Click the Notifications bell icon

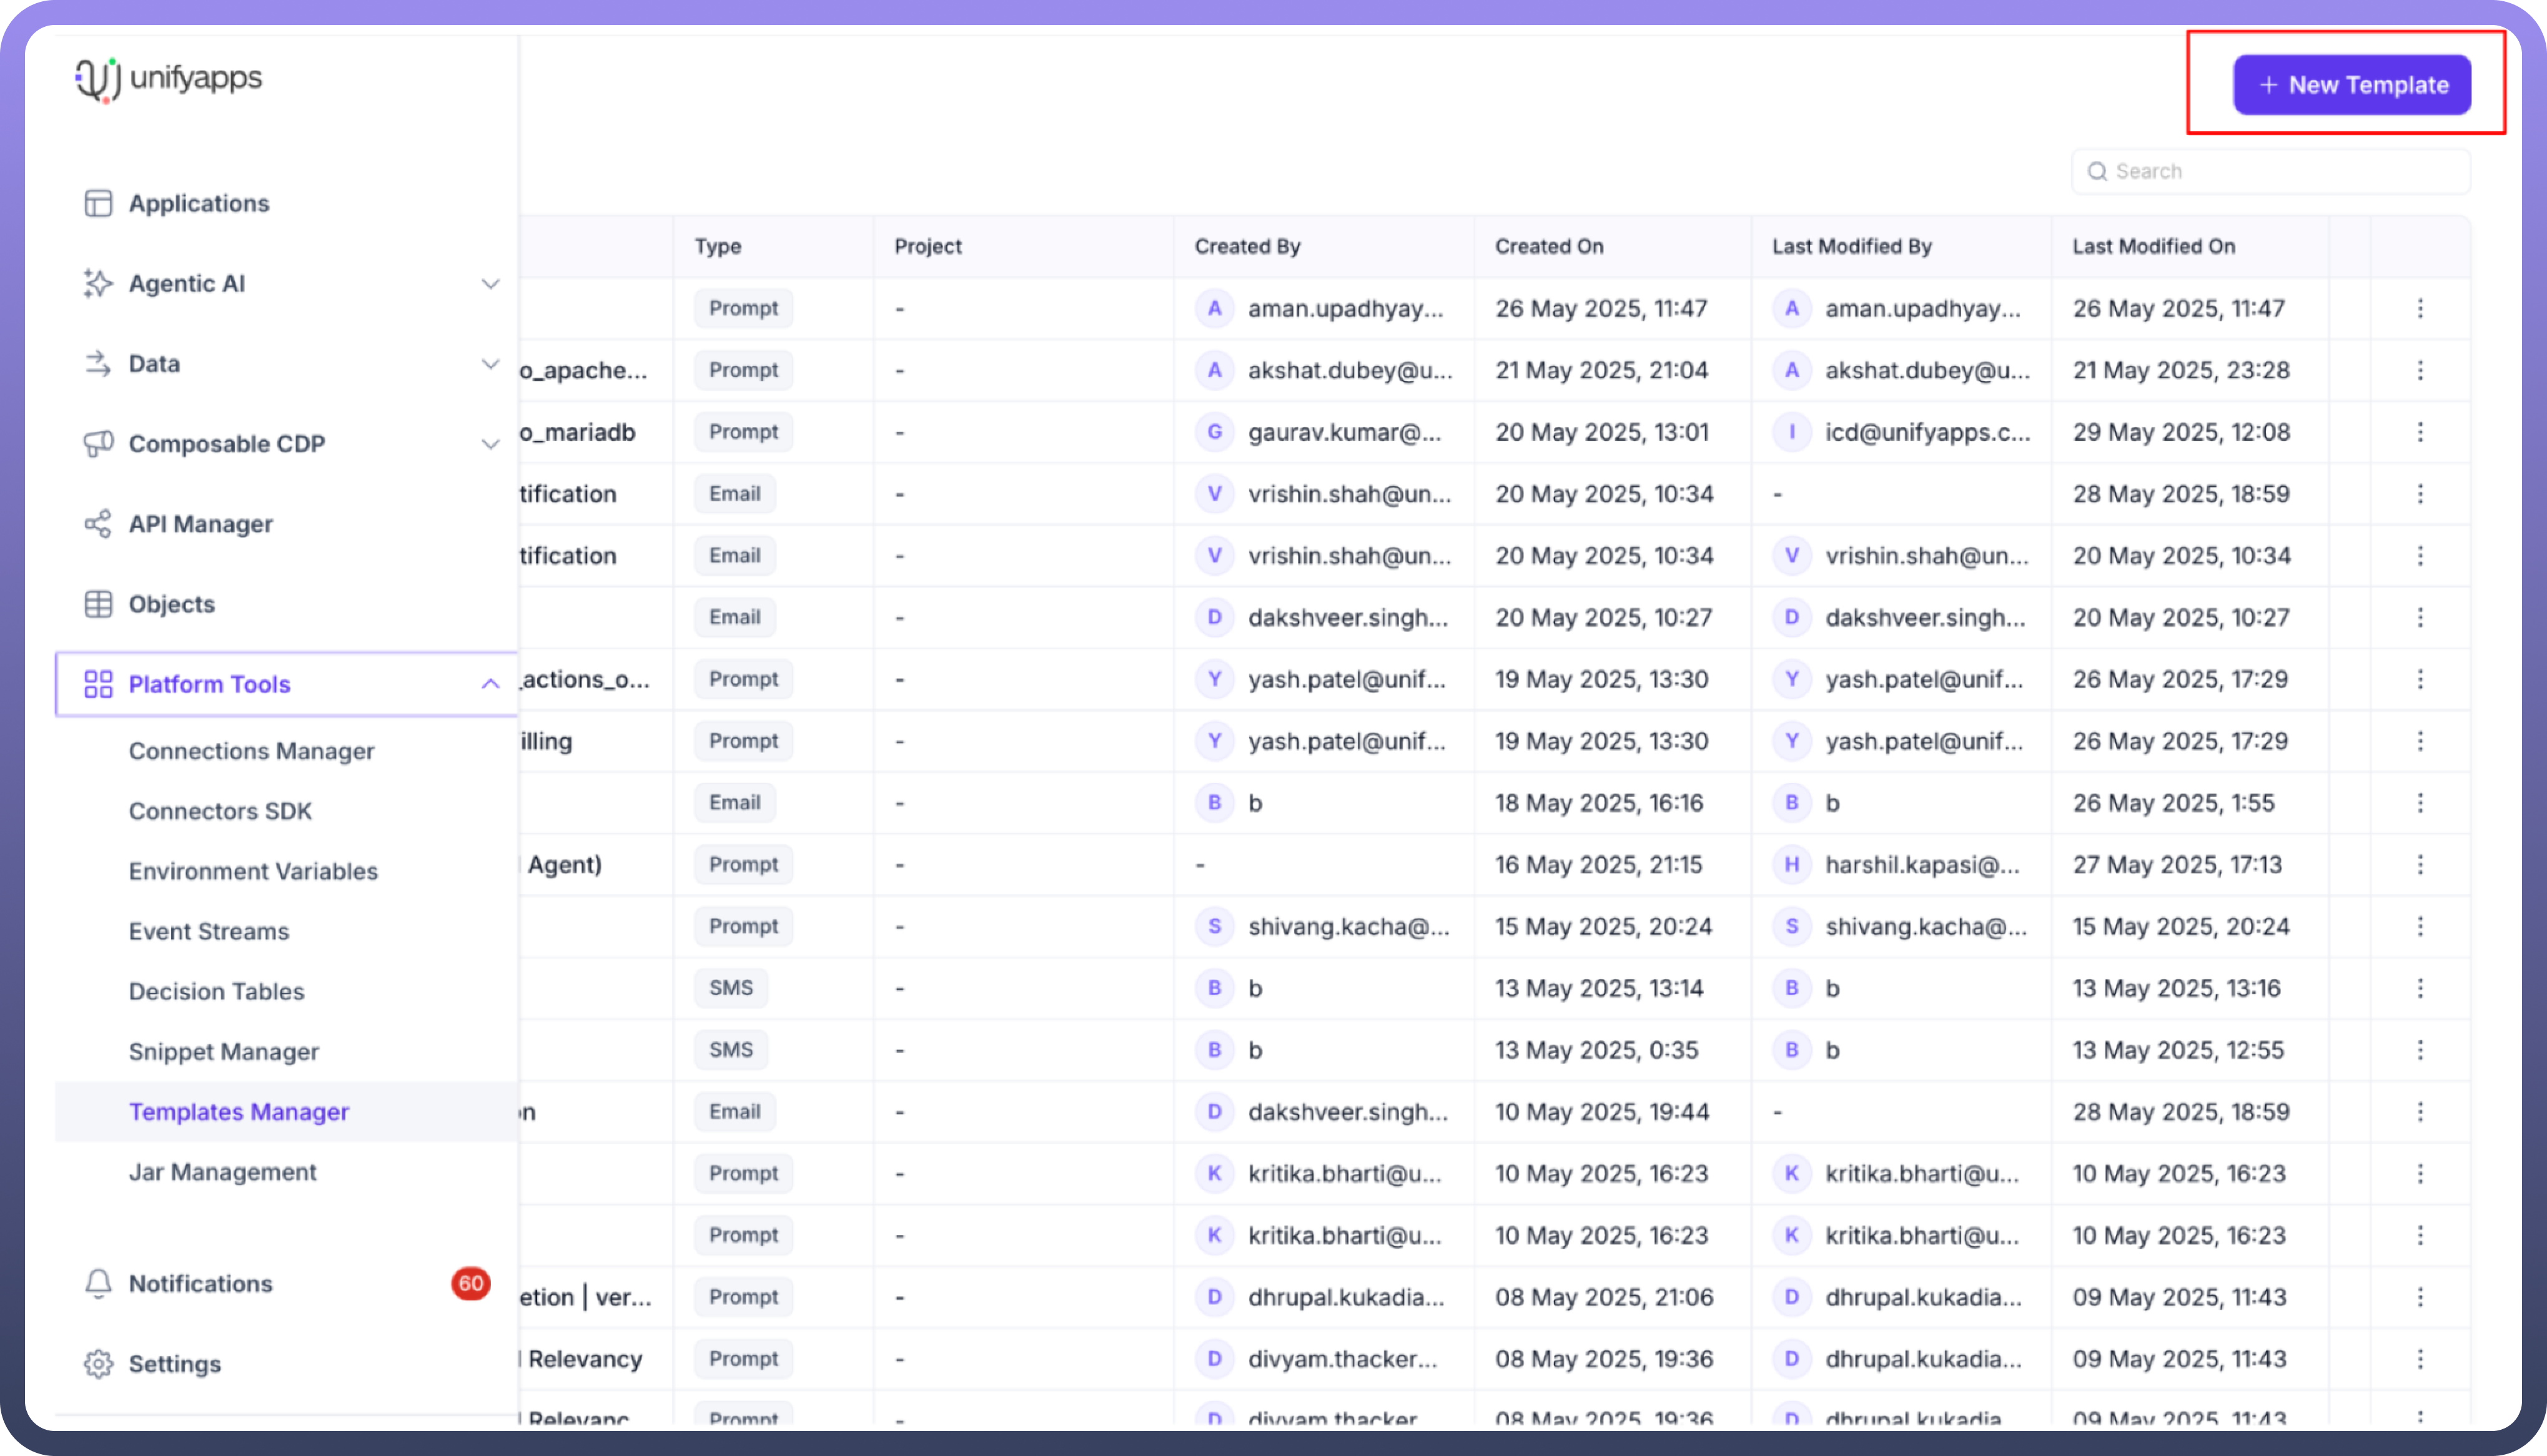tap(98, 1283)
